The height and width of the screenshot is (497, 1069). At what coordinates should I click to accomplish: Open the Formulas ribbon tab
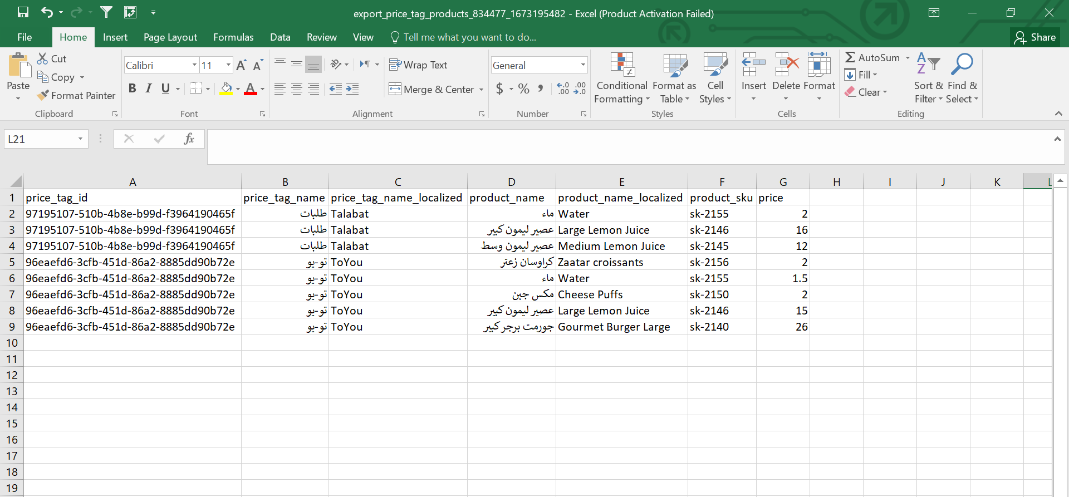click(x=233, y=37)
